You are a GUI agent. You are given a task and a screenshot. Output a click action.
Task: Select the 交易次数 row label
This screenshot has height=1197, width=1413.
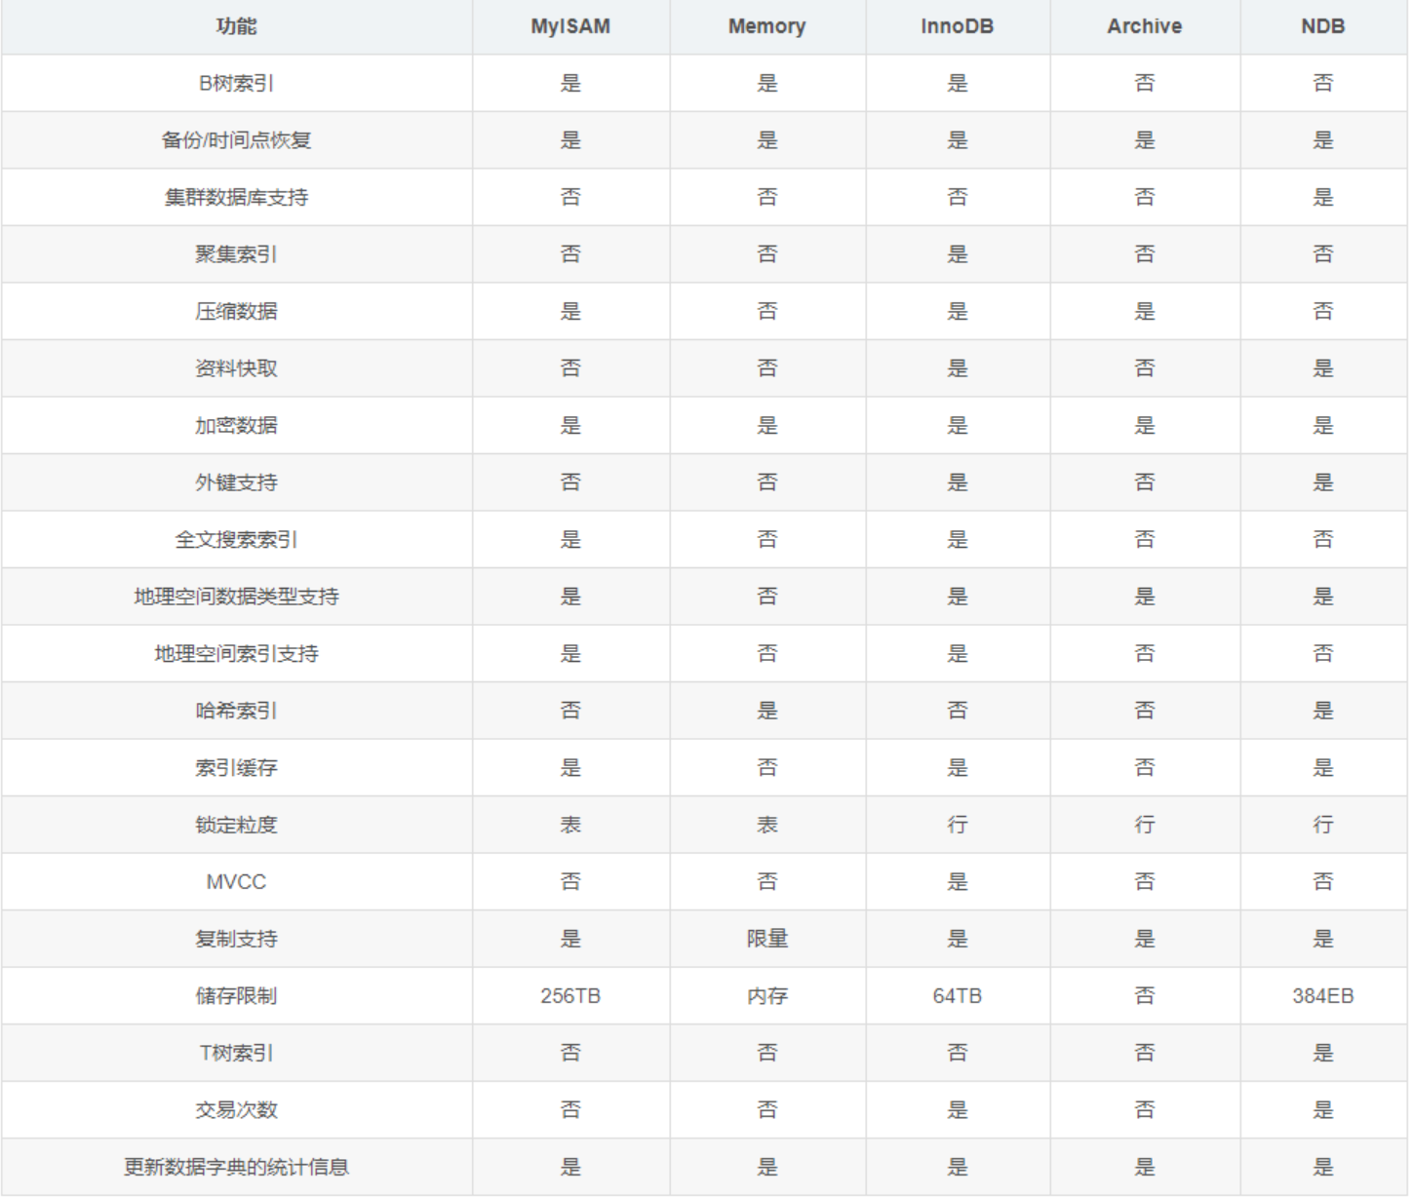point(236,1110)
